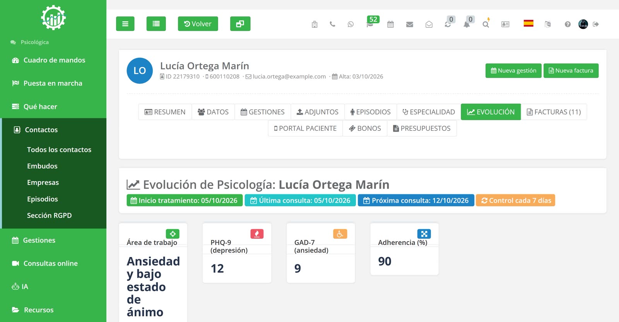Click the red icon on PHQ-9 card
619x322 pixels.
257,234
